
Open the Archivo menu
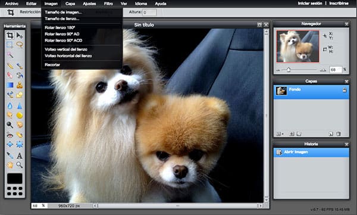pos(12,4)
